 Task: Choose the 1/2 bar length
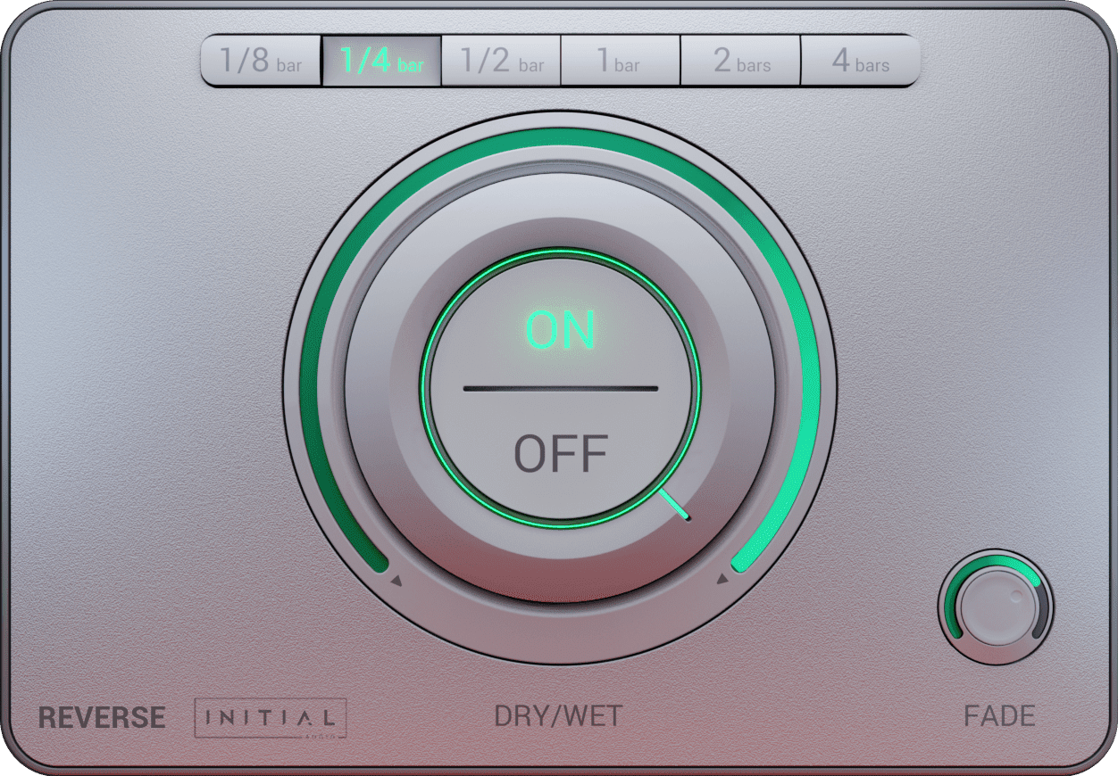click(501, 61)
